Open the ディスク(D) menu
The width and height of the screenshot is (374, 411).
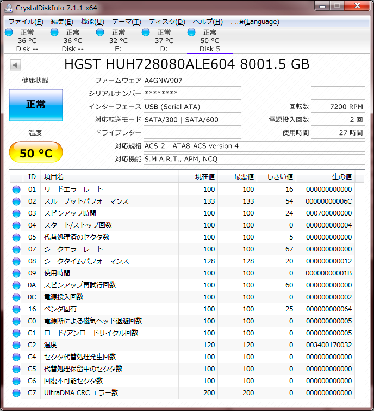(166, 22)
